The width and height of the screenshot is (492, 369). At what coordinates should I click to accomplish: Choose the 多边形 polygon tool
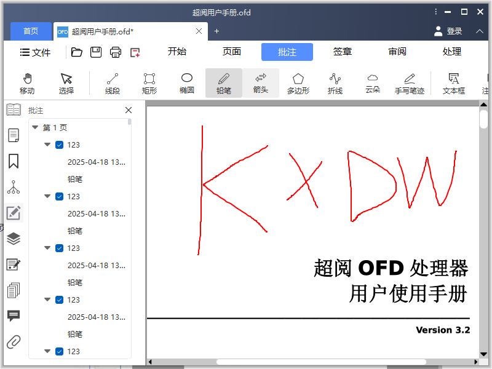[298, 84]
